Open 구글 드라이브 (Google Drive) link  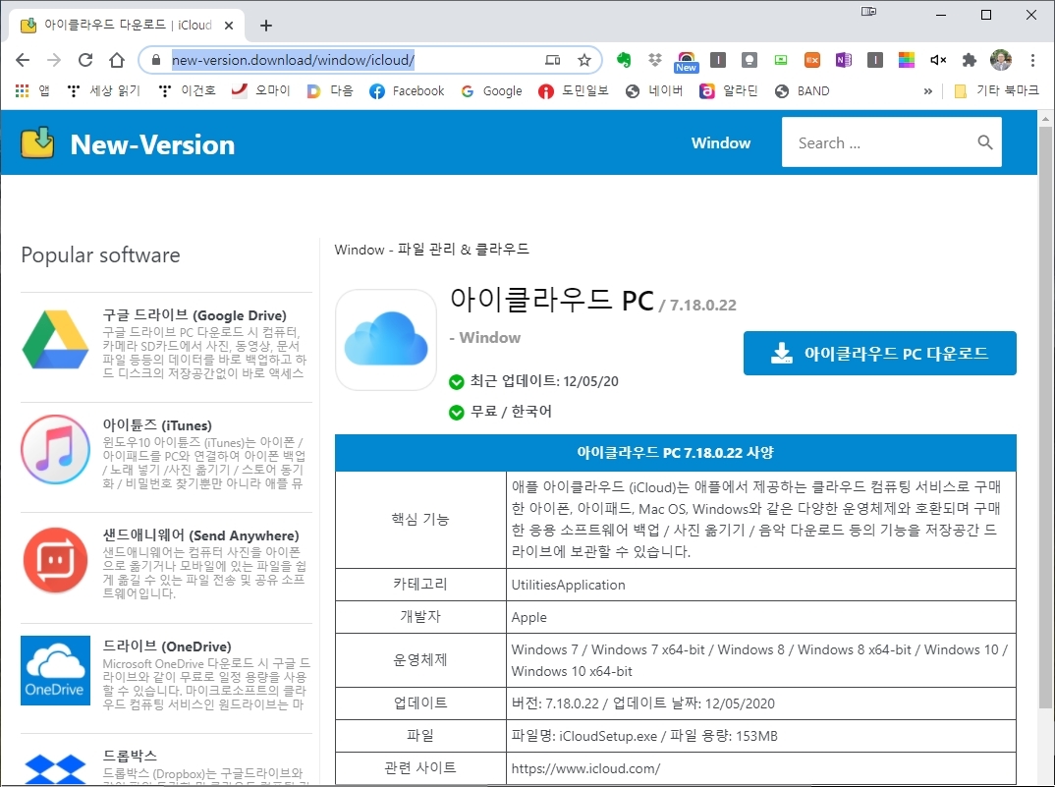[x=194, y=315]
